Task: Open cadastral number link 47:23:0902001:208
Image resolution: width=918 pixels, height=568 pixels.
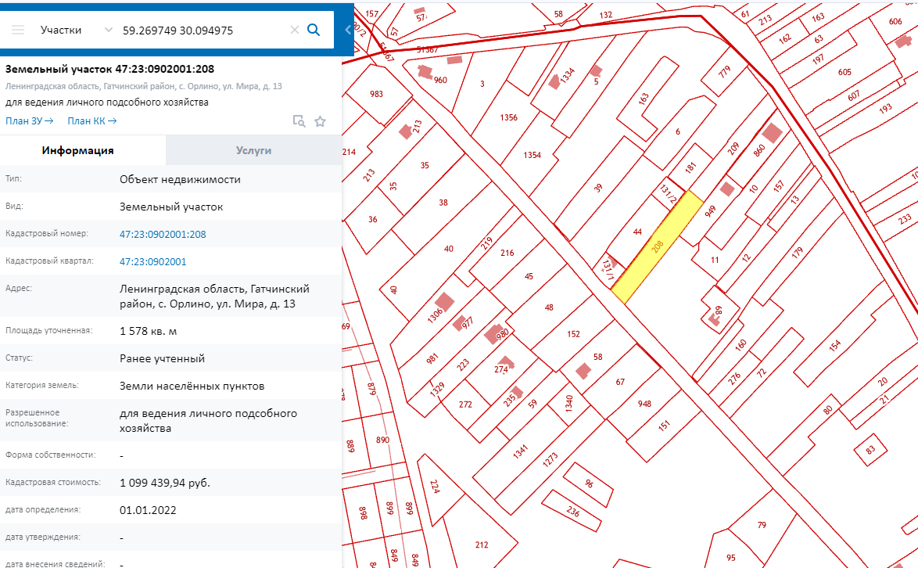Action: (x=163, y=234)
